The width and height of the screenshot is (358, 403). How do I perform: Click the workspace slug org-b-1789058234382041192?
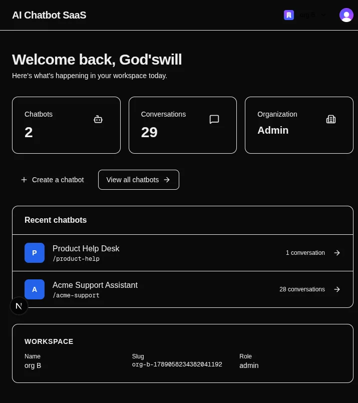177,364
